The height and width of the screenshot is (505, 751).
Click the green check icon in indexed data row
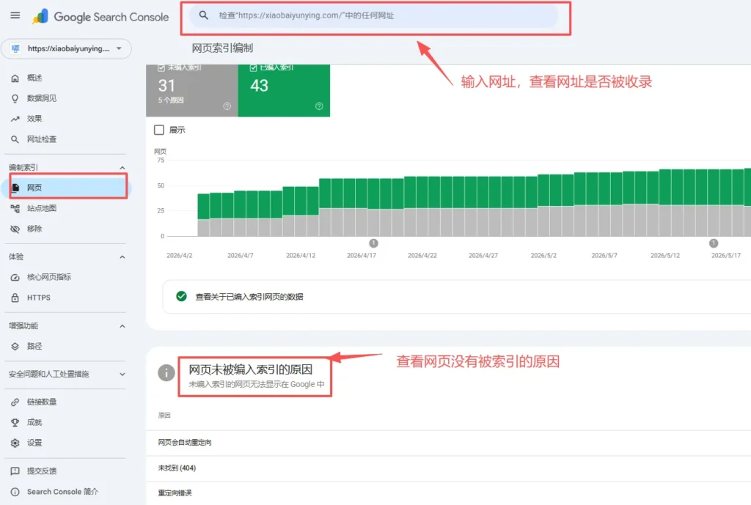point(182,296)
